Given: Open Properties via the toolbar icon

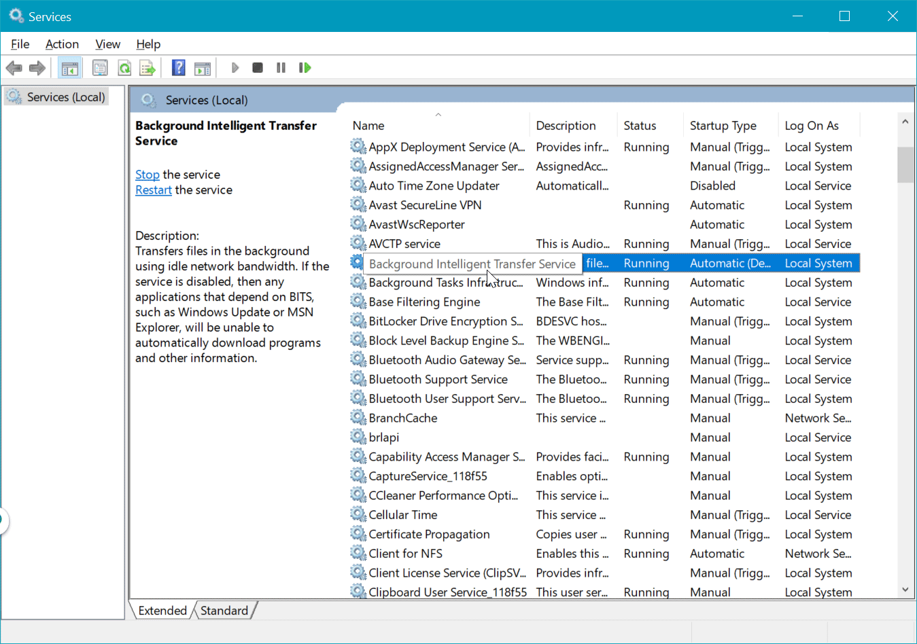Looking at the screenshot, I should [x=100, y=67].
